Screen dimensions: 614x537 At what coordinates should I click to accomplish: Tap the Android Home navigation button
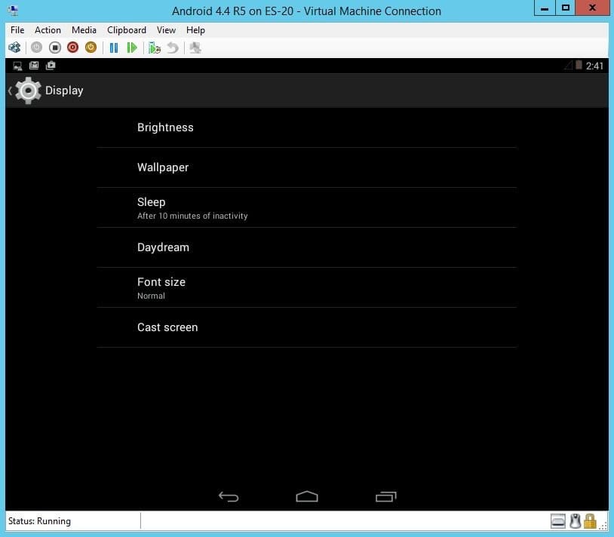tap(307, 496)
